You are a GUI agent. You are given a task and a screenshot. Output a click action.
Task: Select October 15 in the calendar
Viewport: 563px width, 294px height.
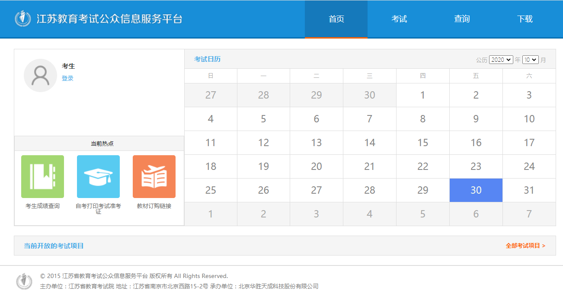[422, 143]
